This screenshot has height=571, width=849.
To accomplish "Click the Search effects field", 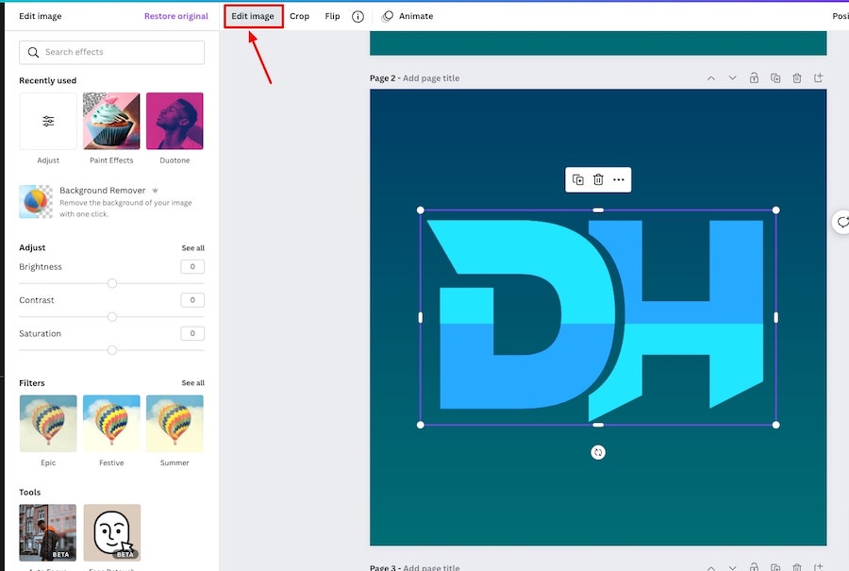I will pyautogui.click(x=112, y=53).
